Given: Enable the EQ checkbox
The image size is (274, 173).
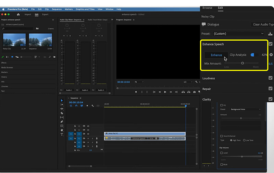Looking at the screenshot, I should [x=221, y=105].
